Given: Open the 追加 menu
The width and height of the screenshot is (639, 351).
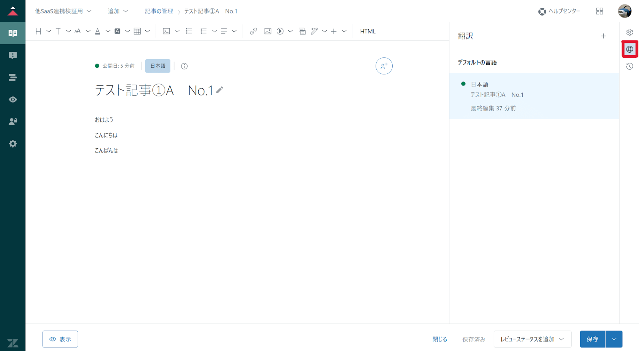Looking at the screenshot, I should [118, 11].
